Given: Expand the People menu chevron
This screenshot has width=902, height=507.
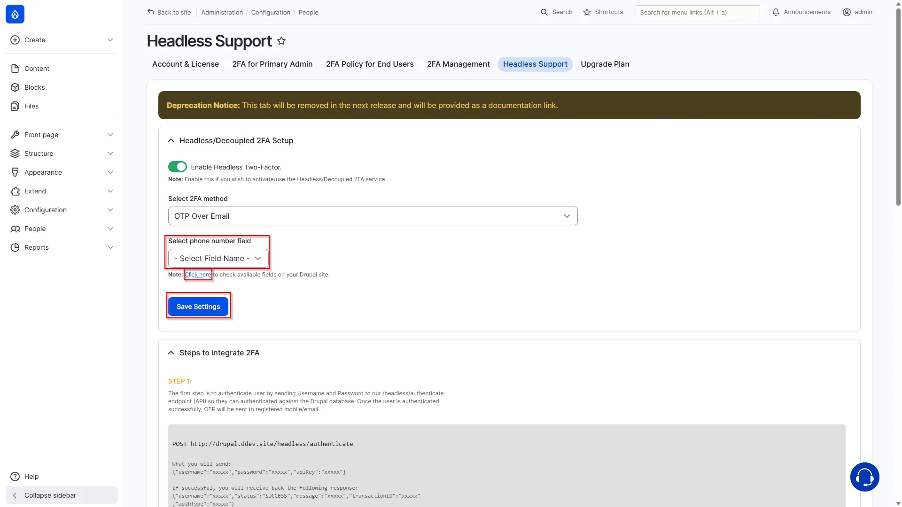Looking at the screenshot, I should coord(110,229).
